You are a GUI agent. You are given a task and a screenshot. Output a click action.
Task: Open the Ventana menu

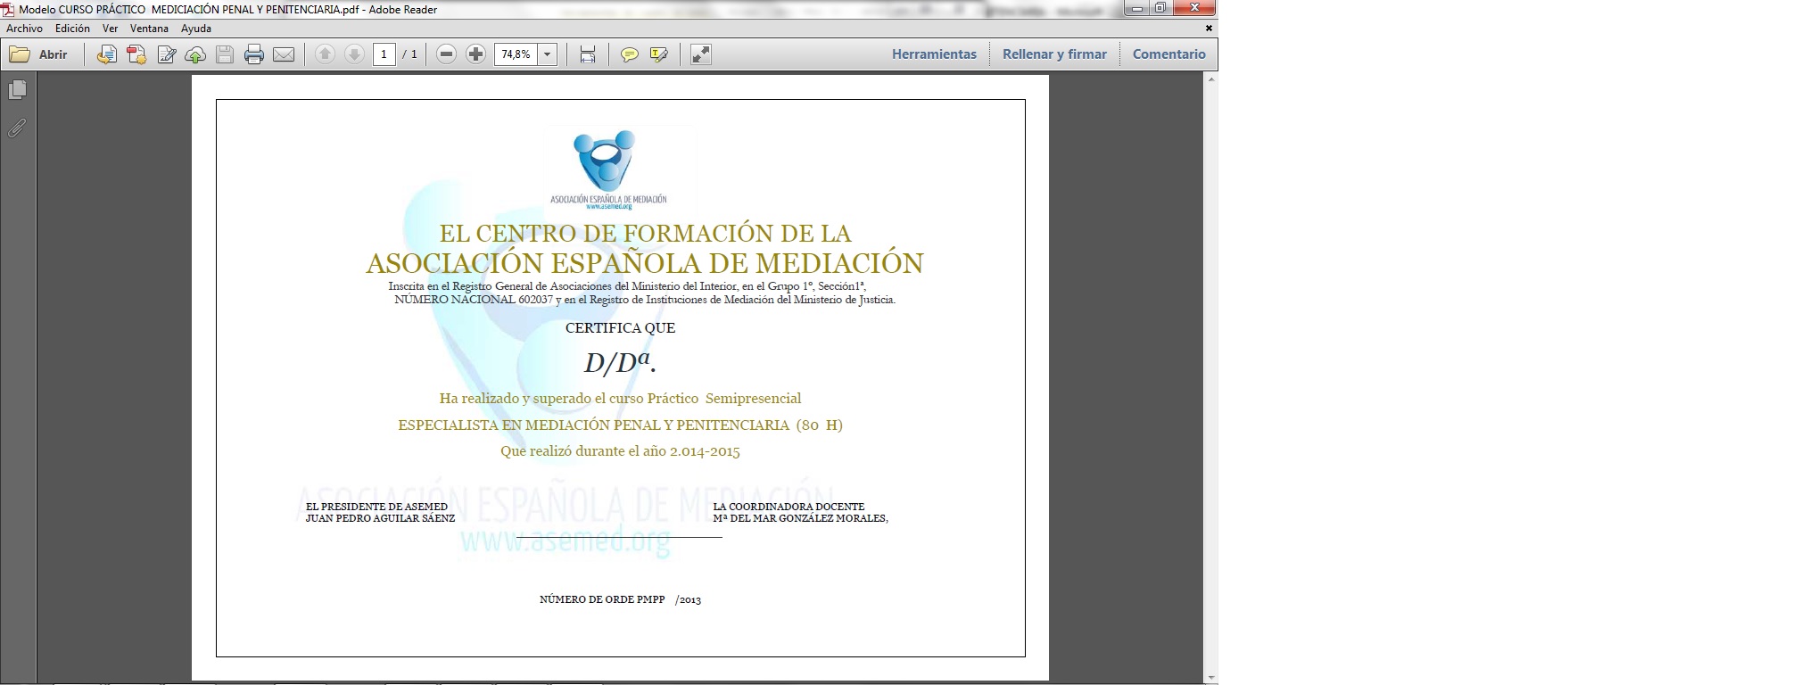pyautogui.click(x=149, y=29)
